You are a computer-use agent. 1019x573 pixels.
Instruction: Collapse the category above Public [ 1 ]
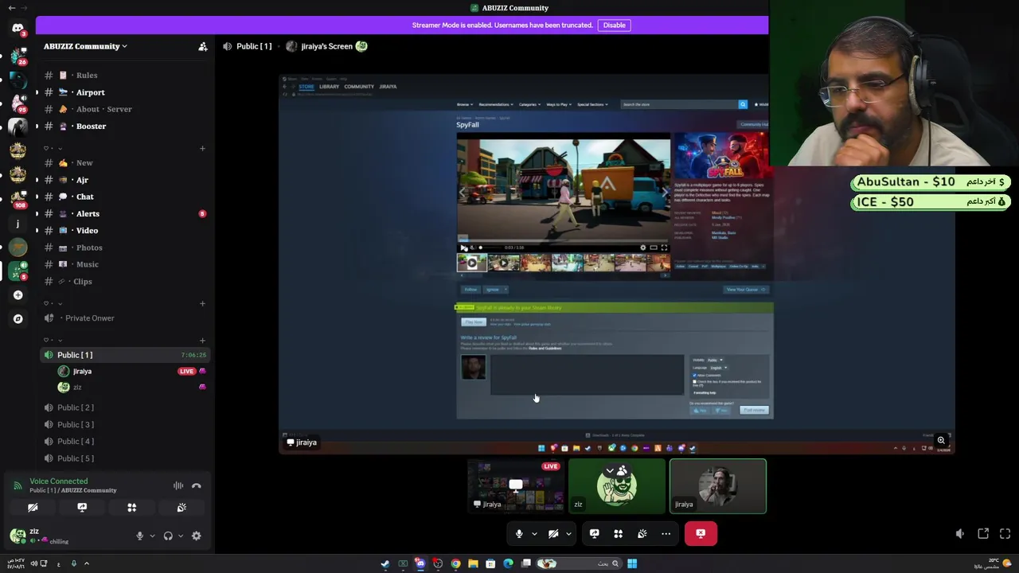(53, 341)
